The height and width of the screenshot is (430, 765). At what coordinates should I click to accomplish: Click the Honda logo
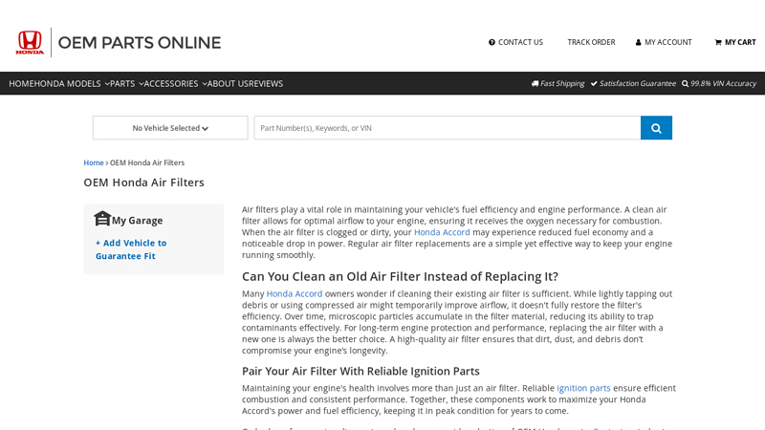[x=30, y=42]
